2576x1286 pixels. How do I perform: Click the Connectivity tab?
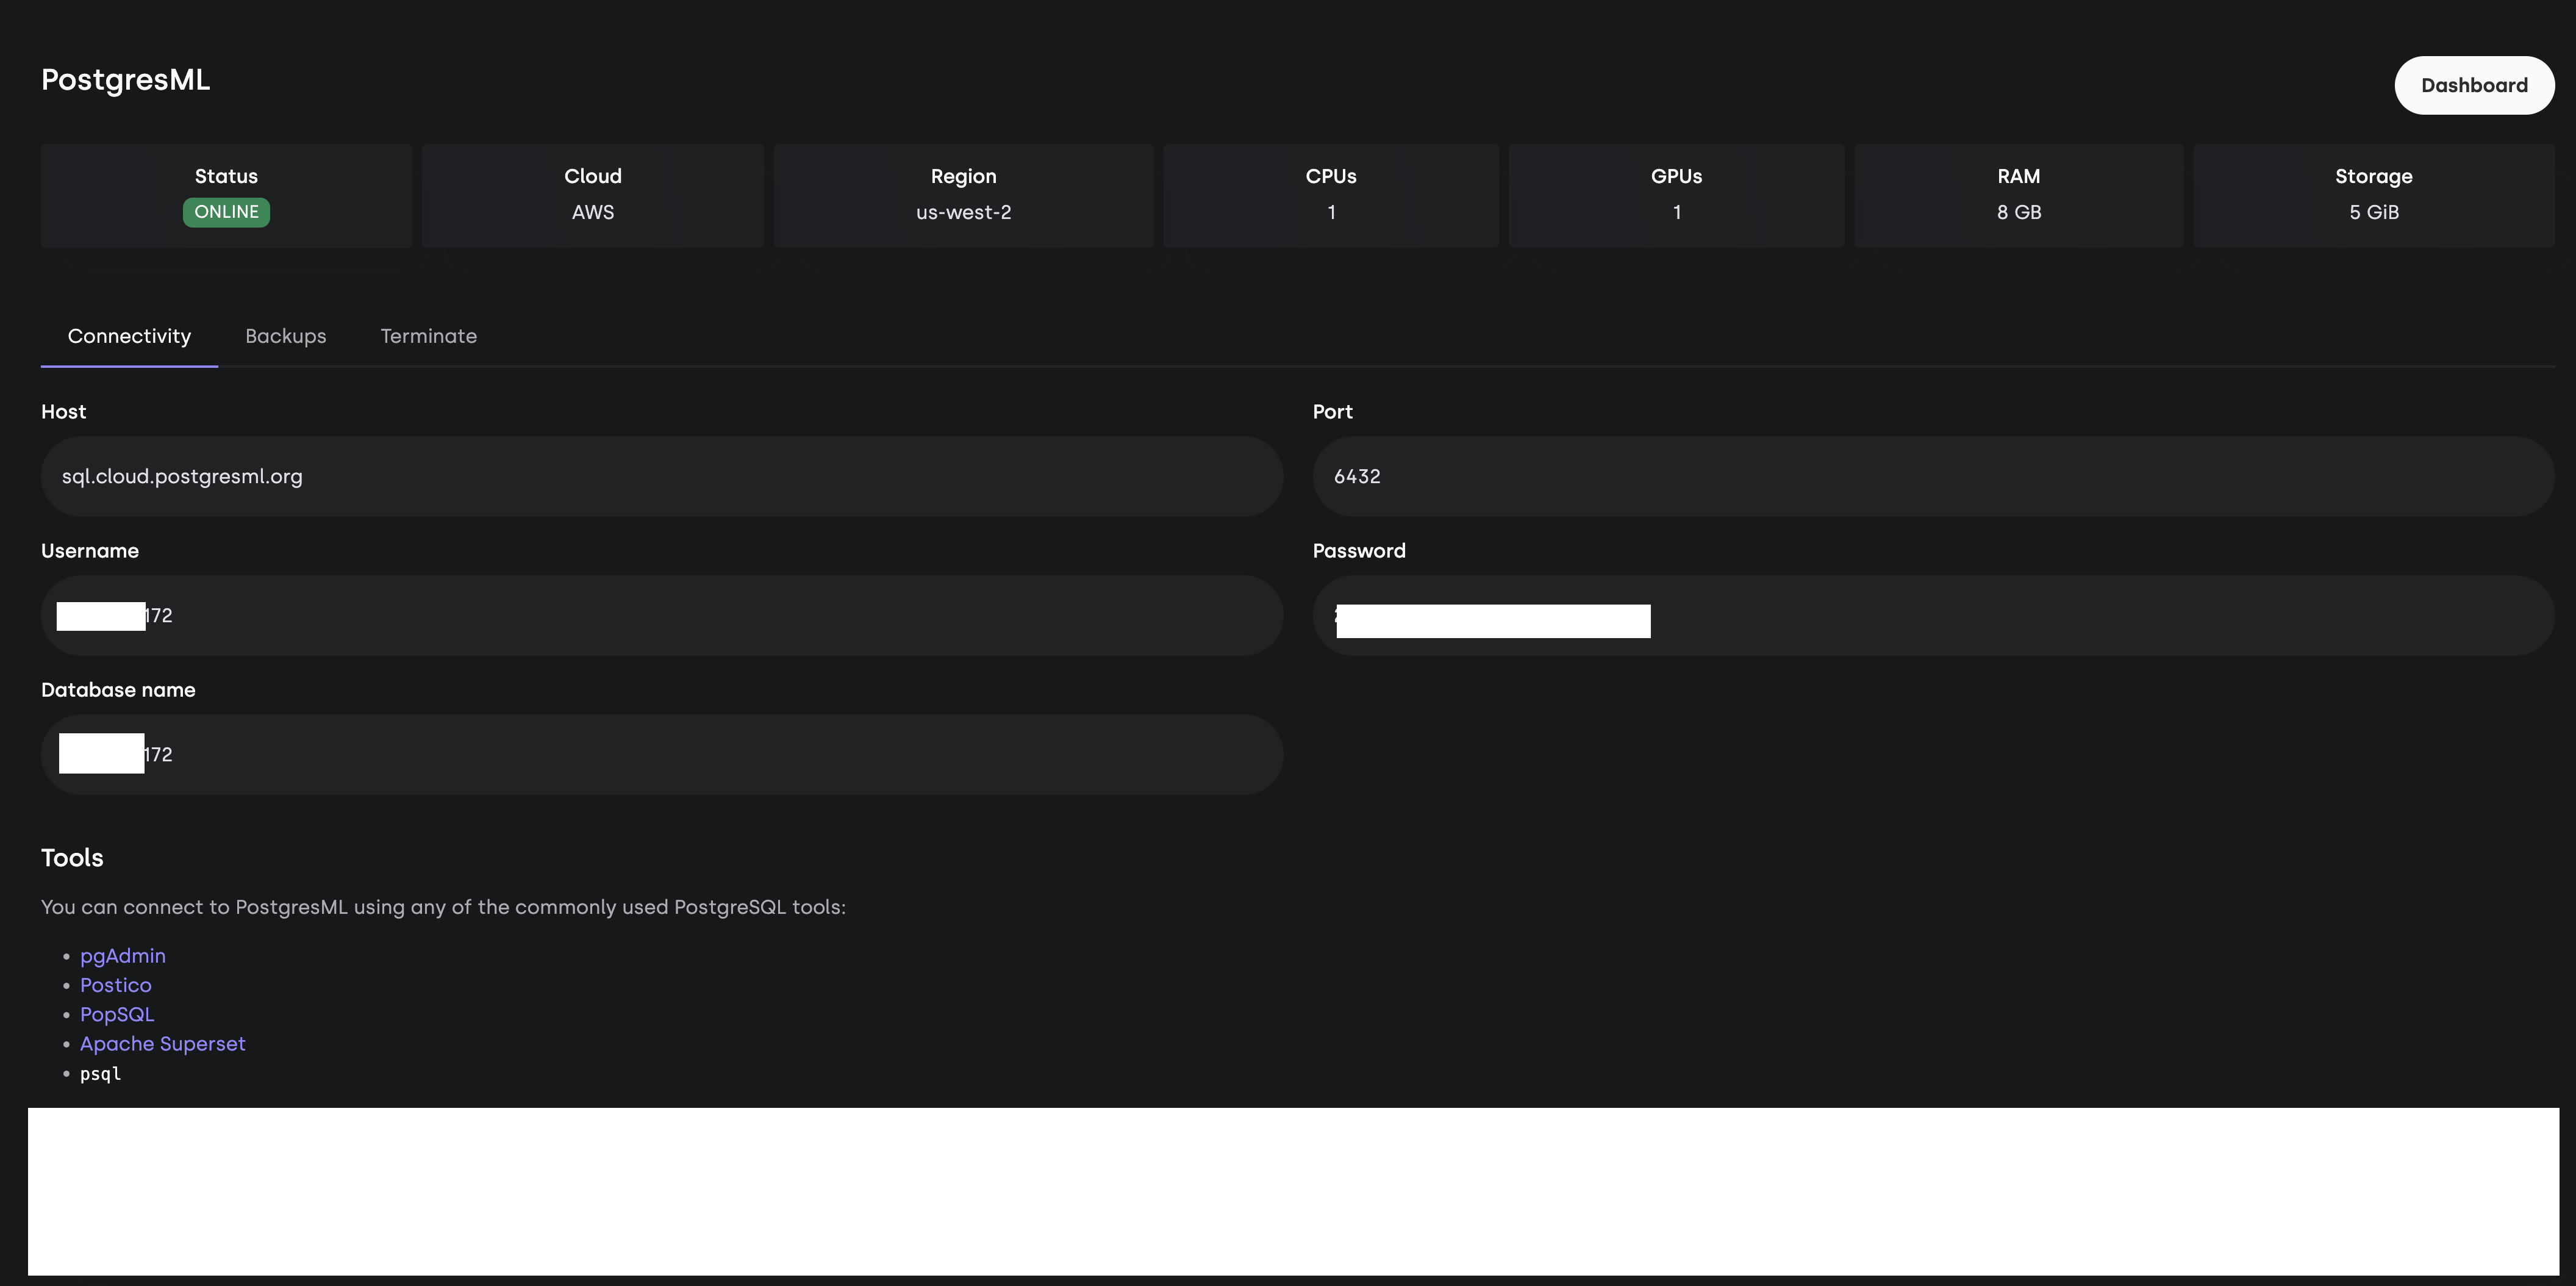[x=128, y=335]
